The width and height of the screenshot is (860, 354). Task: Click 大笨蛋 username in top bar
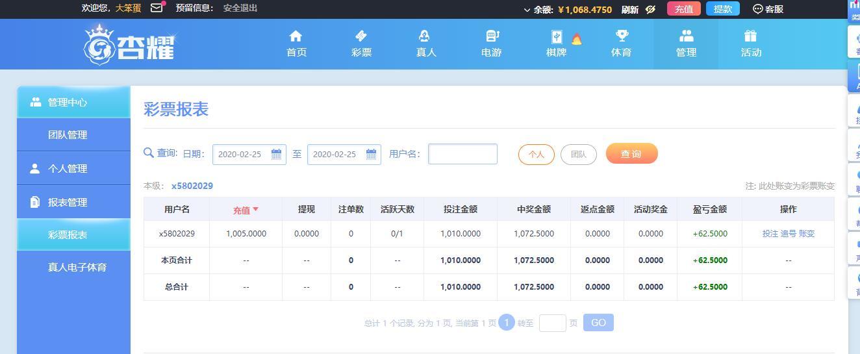point(128,8)
